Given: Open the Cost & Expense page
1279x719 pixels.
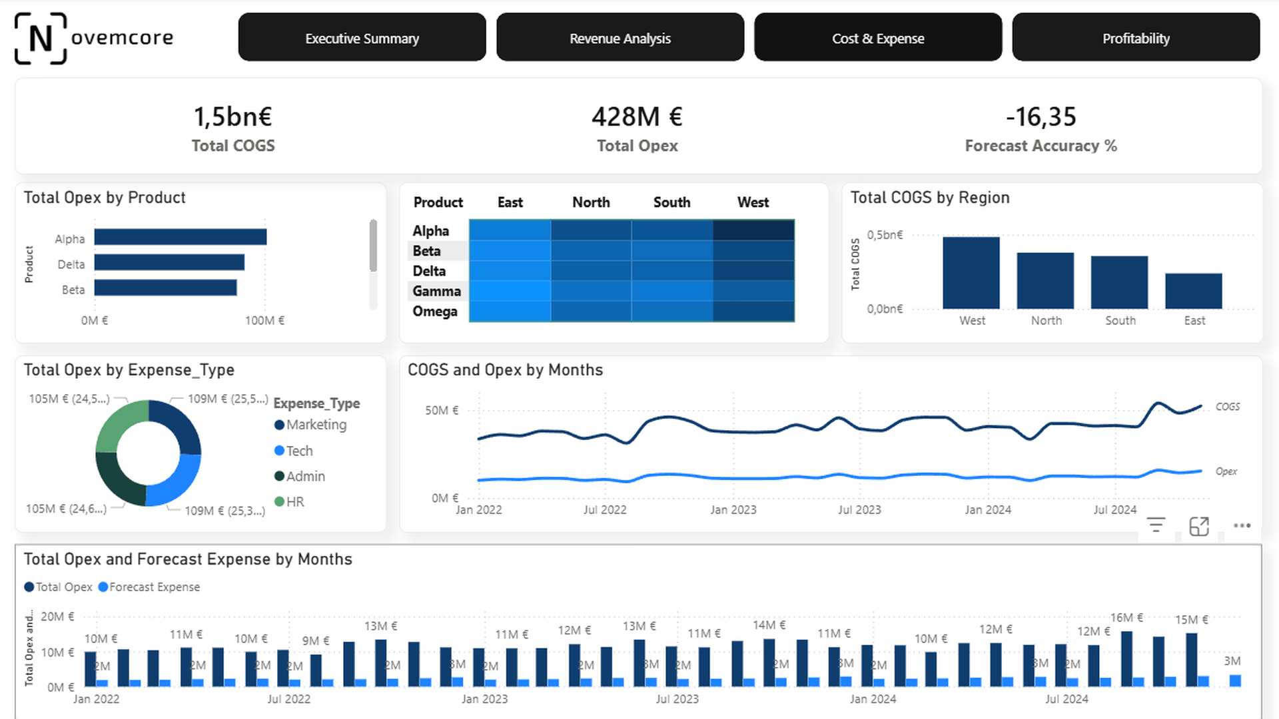Looking at the screenshot, I should coord(878,38).
